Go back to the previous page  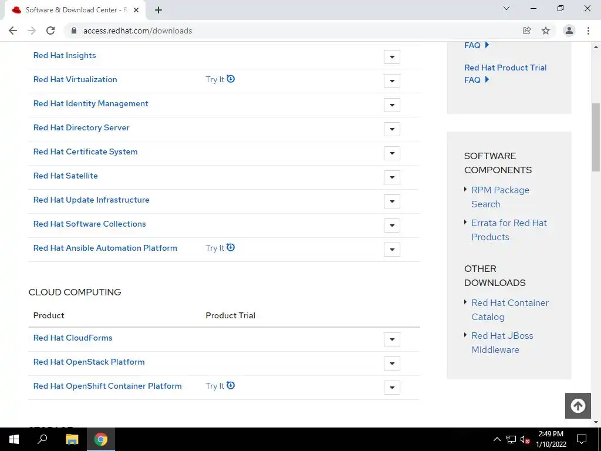13,31
